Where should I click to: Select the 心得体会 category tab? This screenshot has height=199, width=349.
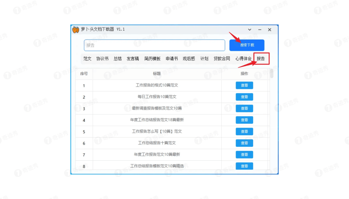(243, 59)
